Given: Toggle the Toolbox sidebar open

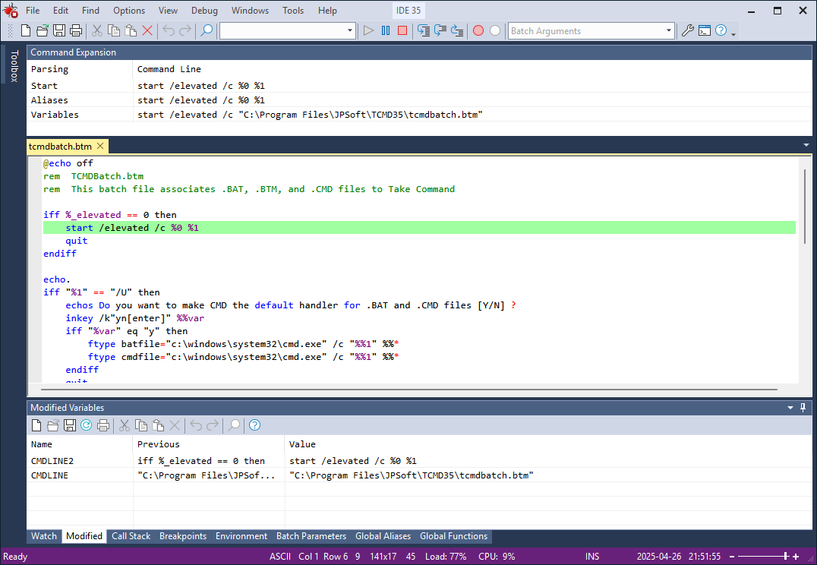Looking at the screenshot, I should pyautogui.click(x=15, y=64).
